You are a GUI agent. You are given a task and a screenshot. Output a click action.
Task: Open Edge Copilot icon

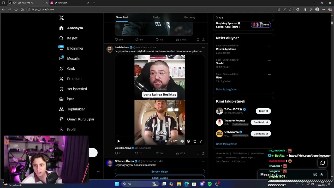click(330, 9)
